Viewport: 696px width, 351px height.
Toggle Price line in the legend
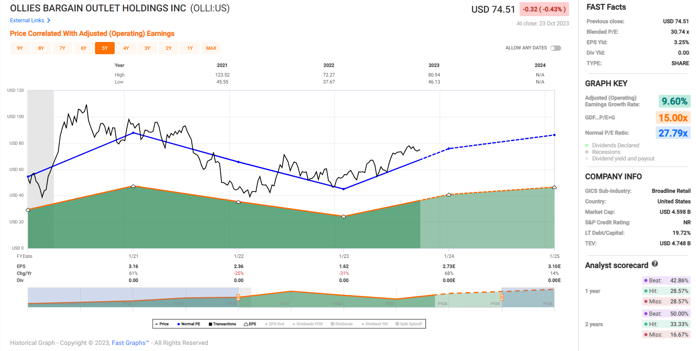pos(162,324)
